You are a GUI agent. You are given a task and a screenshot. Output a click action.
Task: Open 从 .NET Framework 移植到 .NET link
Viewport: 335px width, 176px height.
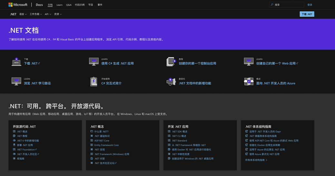click(x=189, y=145)
